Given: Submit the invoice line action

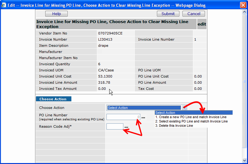Looking at the screenshot, I should [168, 14].
